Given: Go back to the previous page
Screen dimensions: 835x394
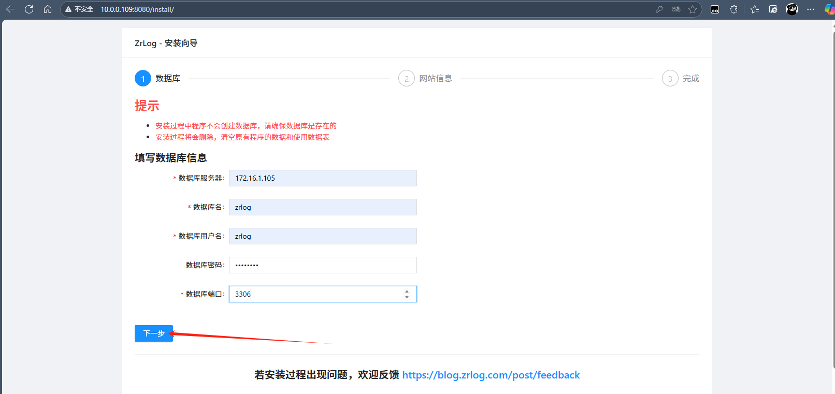Looking at the screenshot, I should coord(10,9).
